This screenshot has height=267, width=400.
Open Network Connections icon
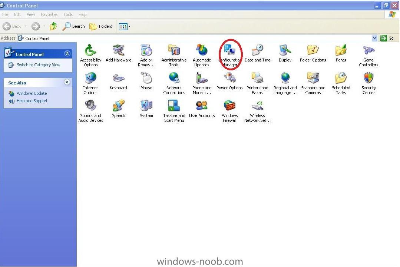click(174, 83)
